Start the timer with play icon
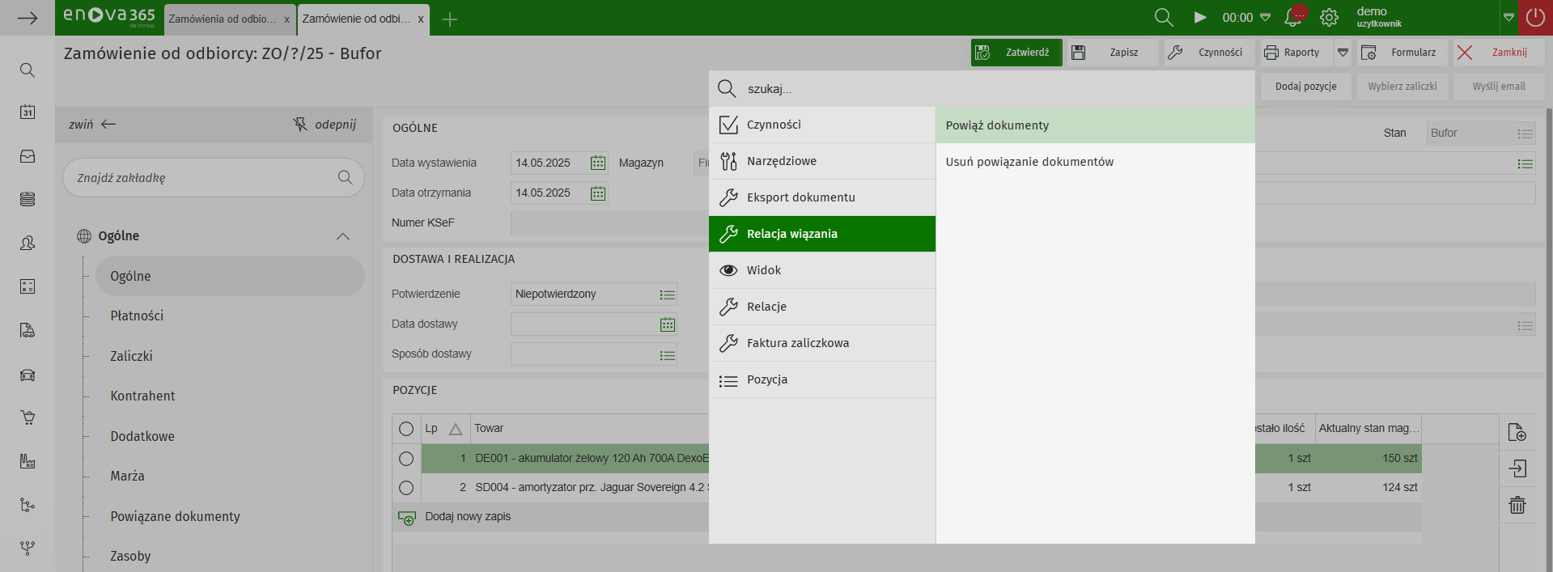 [x=1200, y=17]
